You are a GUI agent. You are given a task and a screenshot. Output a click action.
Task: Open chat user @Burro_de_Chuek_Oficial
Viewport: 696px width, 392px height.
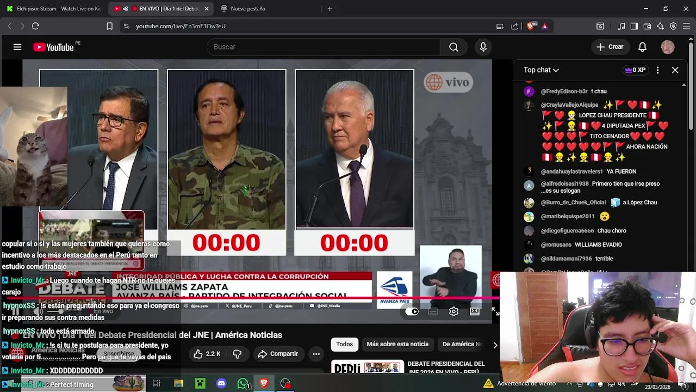coord(573,203)
